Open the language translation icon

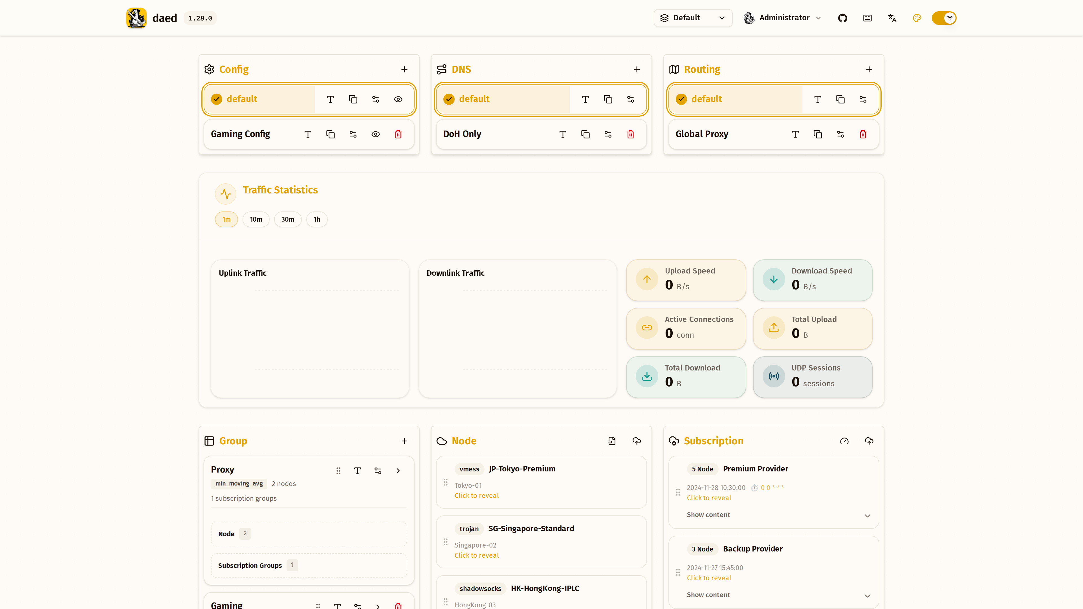(x=892, y=18)
